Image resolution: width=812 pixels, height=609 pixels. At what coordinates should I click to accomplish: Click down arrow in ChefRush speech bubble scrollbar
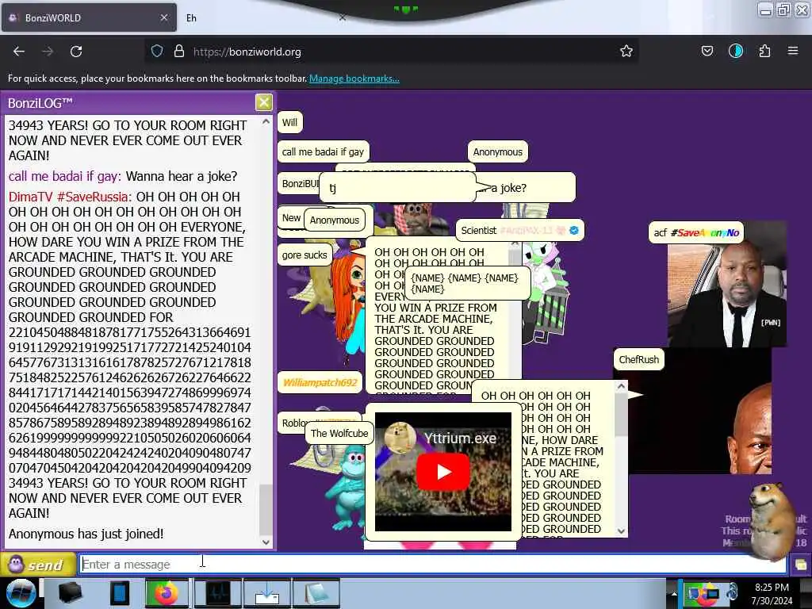click(x=622, y=530)
